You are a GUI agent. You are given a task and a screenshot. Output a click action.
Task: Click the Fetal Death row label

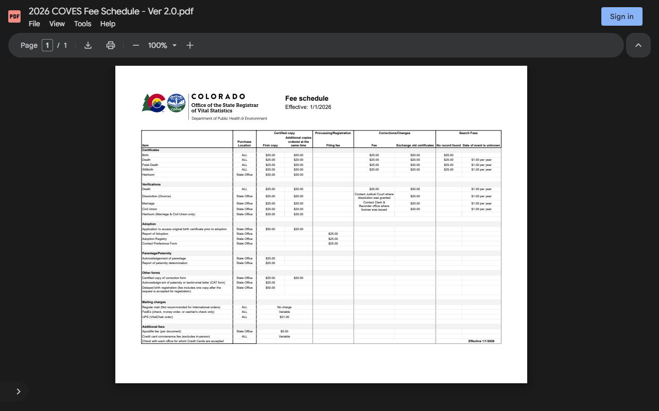(x=150, y=165)
